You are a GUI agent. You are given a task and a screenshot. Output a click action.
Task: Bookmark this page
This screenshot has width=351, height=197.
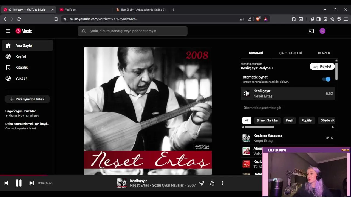[x=56, y=19]
